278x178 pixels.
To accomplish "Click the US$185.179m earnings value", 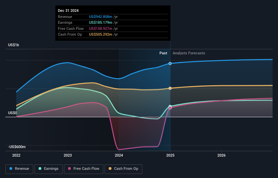I will click(x=101, y=22).
